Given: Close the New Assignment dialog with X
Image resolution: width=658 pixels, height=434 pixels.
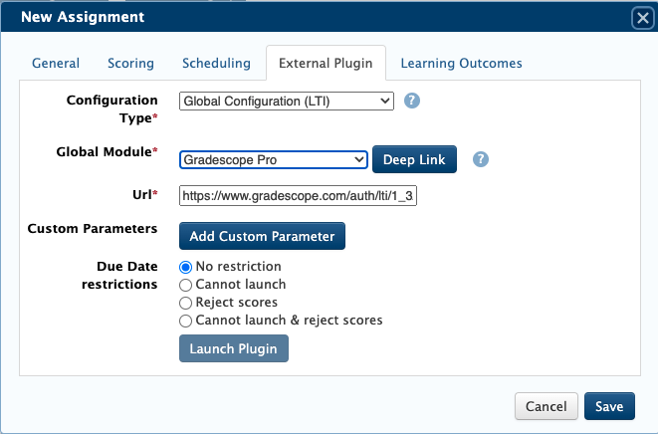Looking at the screenshot, I should coord(642,17).
